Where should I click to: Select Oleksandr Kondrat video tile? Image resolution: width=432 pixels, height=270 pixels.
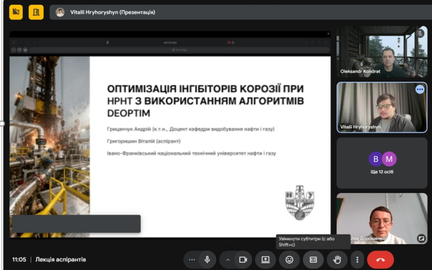pos(382,51)
